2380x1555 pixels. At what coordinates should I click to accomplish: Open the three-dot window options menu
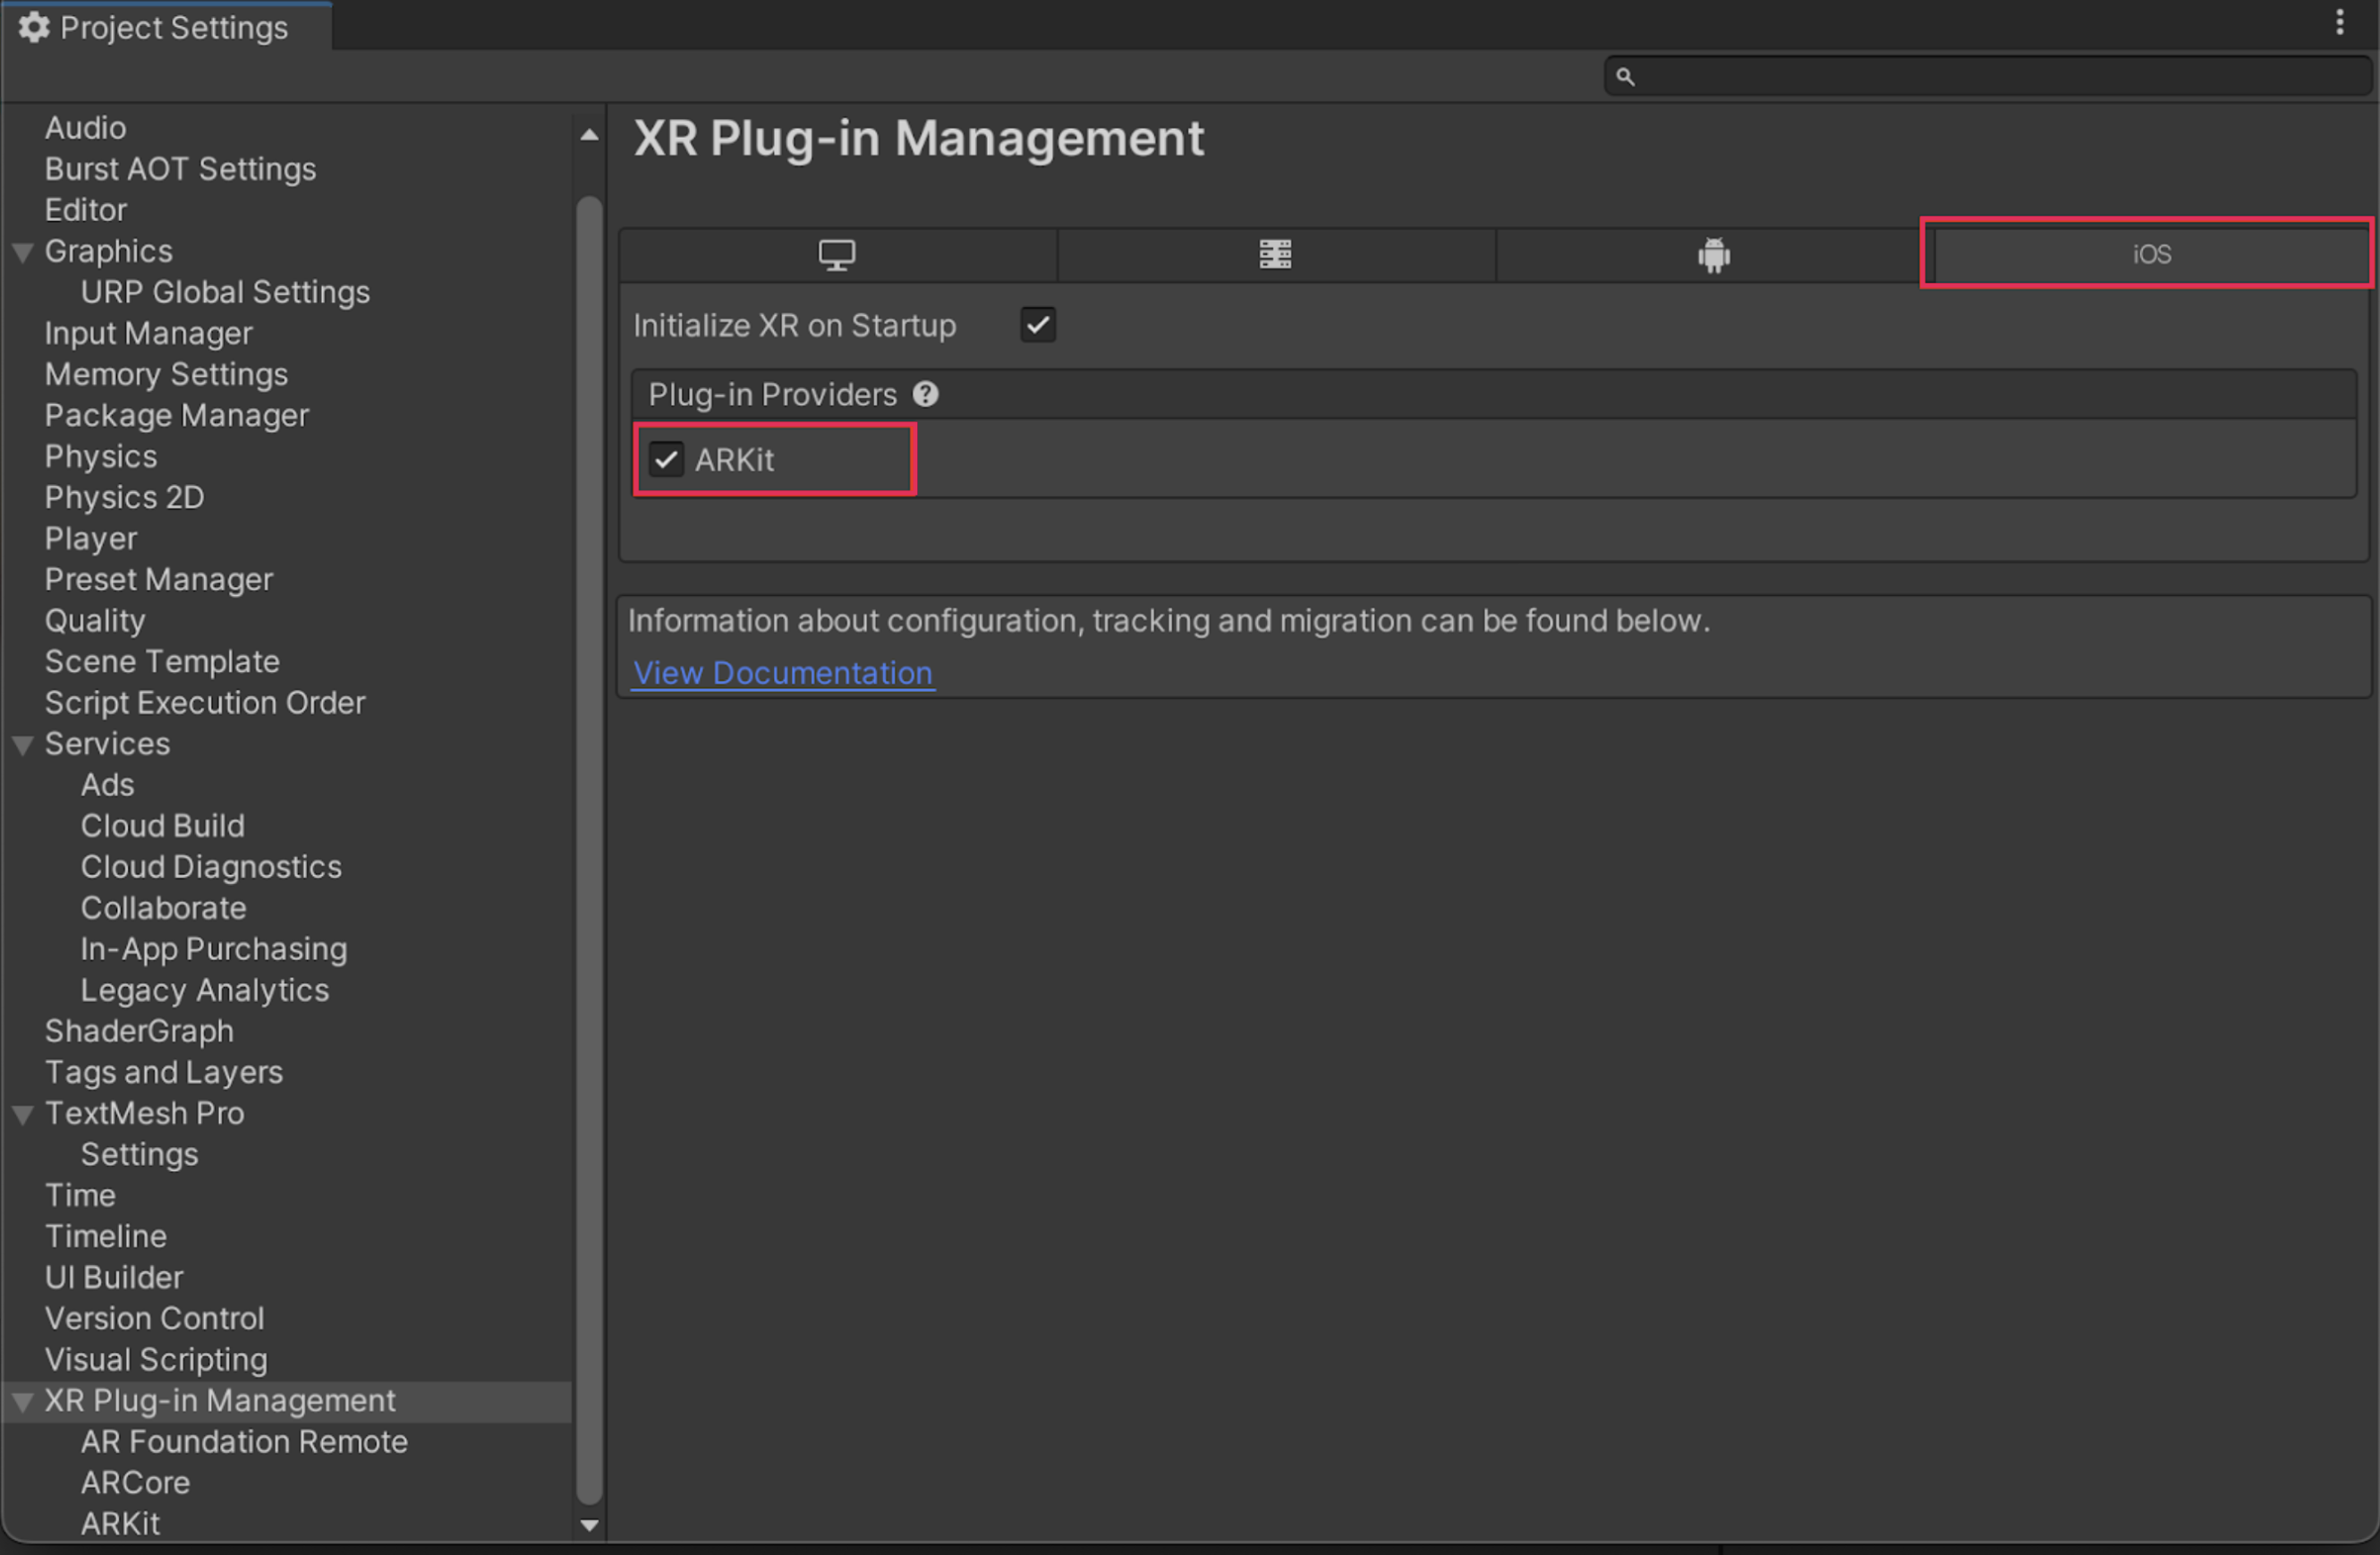[x=2339, y=22]
